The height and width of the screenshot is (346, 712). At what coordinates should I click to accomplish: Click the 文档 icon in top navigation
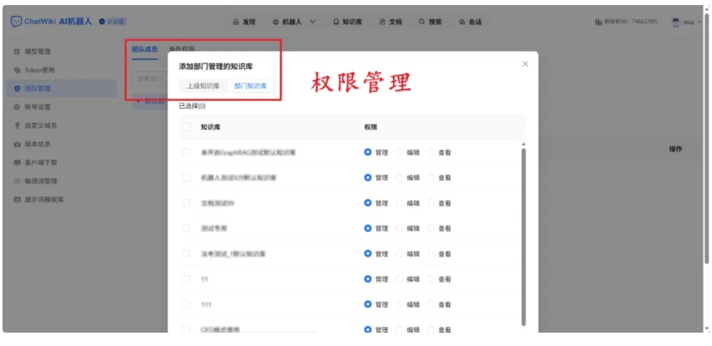(x=382, y=22)
